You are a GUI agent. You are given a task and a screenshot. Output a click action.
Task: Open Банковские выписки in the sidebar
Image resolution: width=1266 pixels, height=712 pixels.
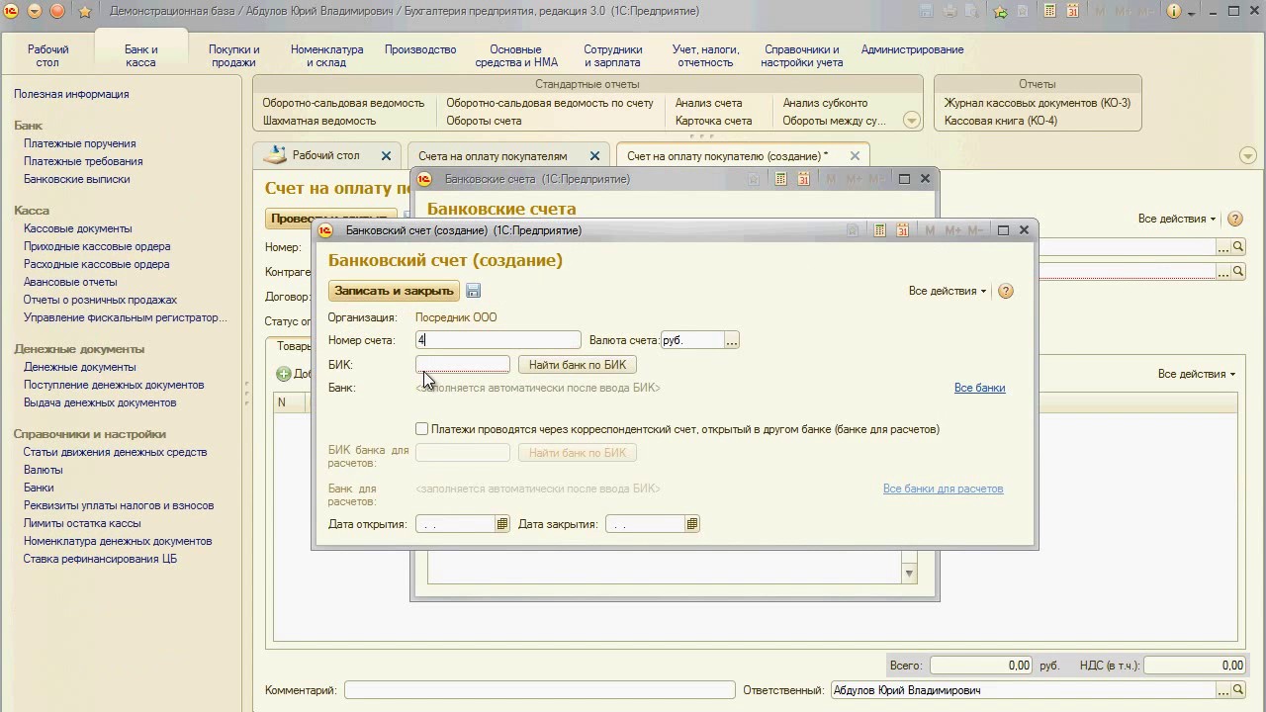pyautogui.click(x=77, y=179)
